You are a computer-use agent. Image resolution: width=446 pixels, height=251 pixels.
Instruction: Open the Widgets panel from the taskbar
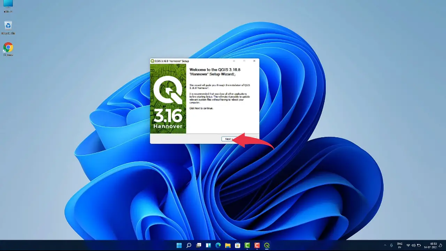click(208, 245)
